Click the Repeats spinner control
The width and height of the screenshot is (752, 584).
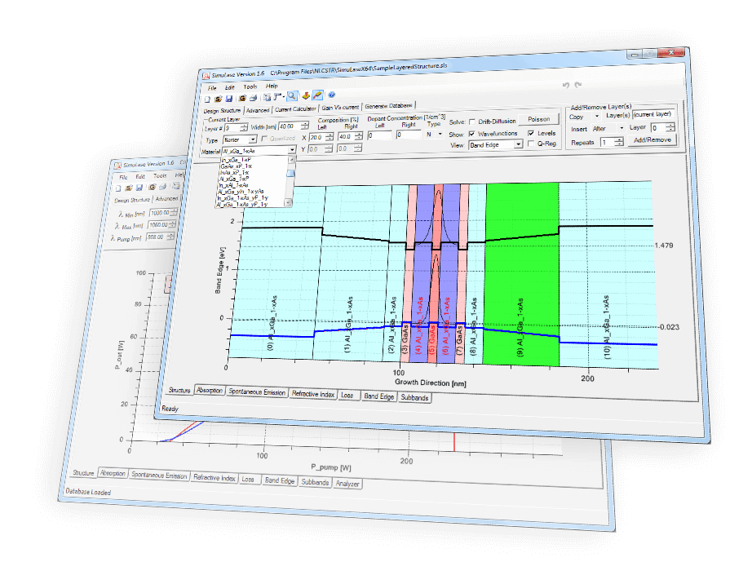click(x=619, y=141)
